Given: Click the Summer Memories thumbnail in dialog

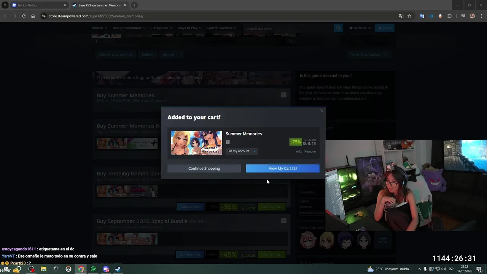Looking at the screenshot, I should click(x=196, y=143).
